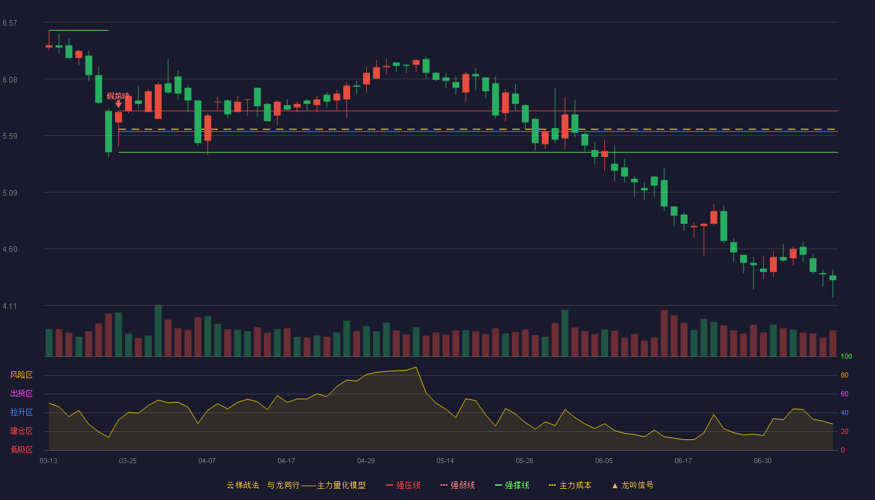Select the 低吸区 zone label
875x500 pixels.
tap(21, 449)
